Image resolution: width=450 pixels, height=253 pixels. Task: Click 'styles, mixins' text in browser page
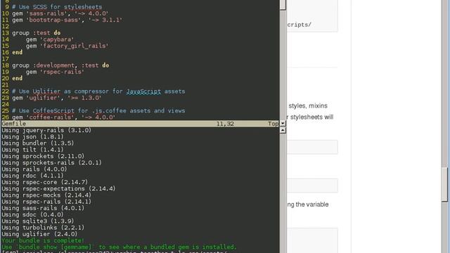[x=308, y=106]
